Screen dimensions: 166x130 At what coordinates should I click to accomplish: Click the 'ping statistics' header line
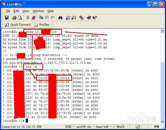35,55
